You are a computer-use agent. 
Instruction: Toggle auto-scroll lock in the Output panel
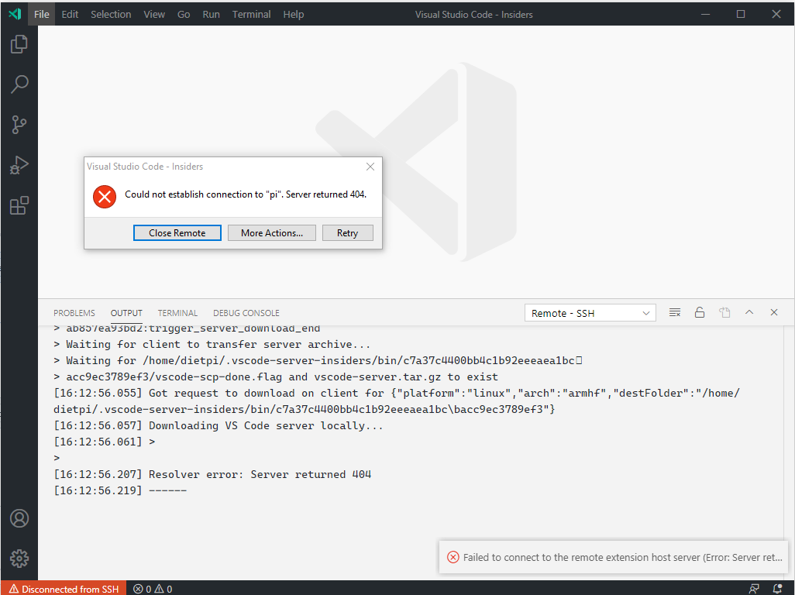tap(700, 312)
